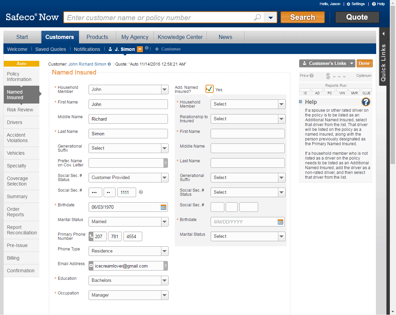Click the Price info question icon
This screenshot has width=396, height=315.
click(x=312, y=76)
